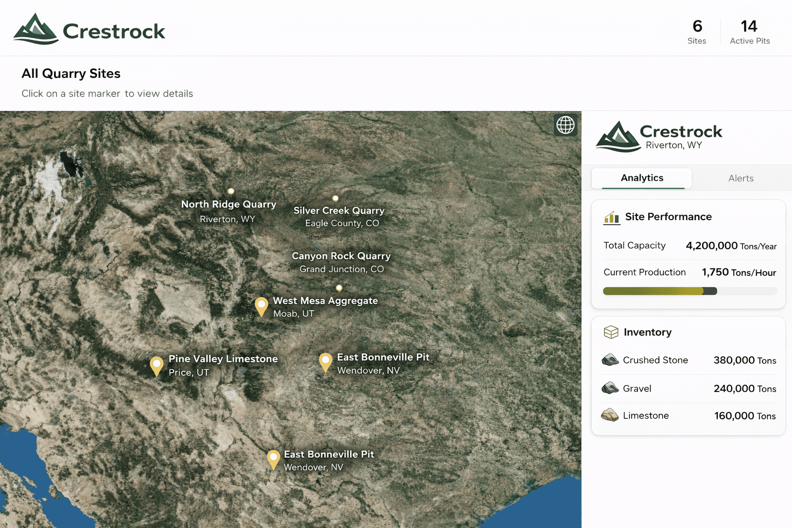The height and width of the screenshot is (528, 792).
Task: Switch to the Alerts tab
Action: (741, 178)
